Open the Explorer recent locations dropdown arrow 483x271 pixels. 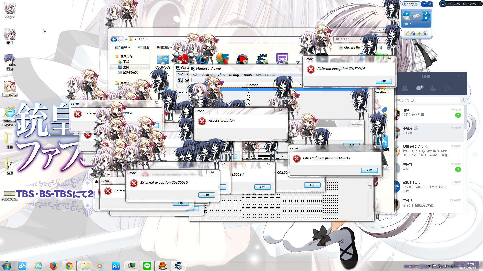[x=126, y=39]
